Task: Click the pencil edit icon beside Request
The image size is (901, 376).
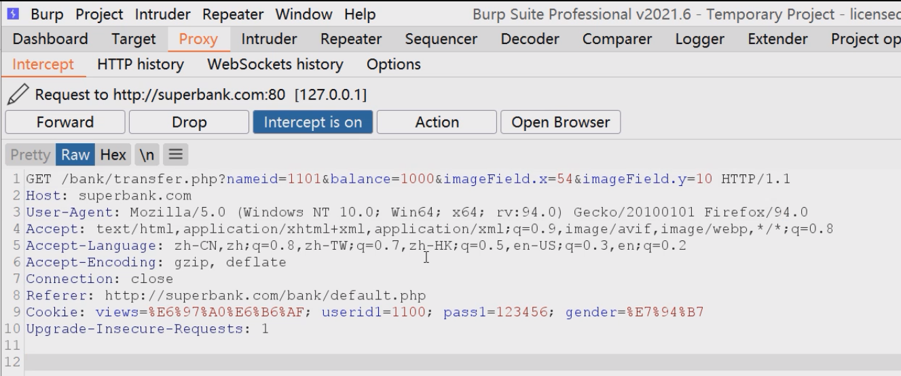Action: tap(18, 94)
